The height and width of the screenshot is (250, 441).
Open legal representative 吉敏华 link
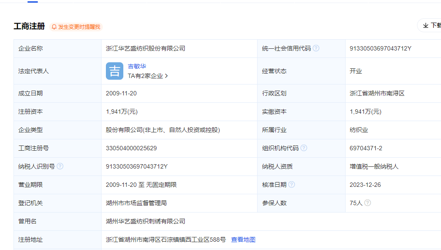point(137,66)
